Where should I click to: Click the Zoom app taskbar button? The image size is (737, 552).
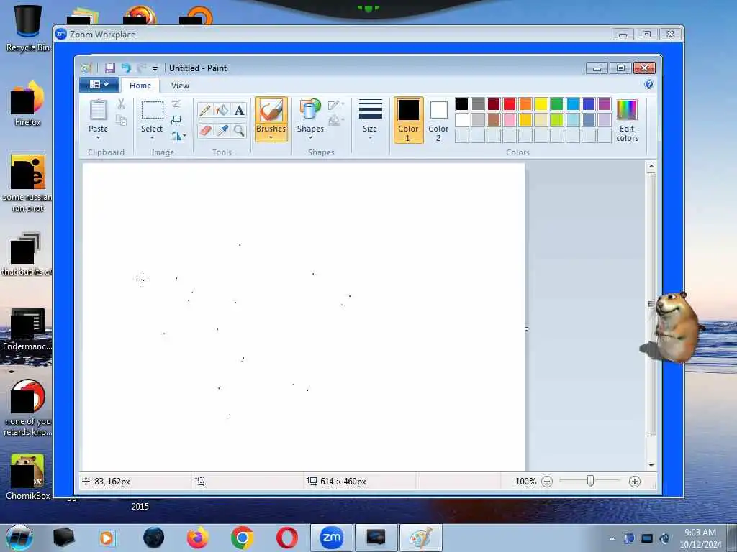[x=331, y=538]
